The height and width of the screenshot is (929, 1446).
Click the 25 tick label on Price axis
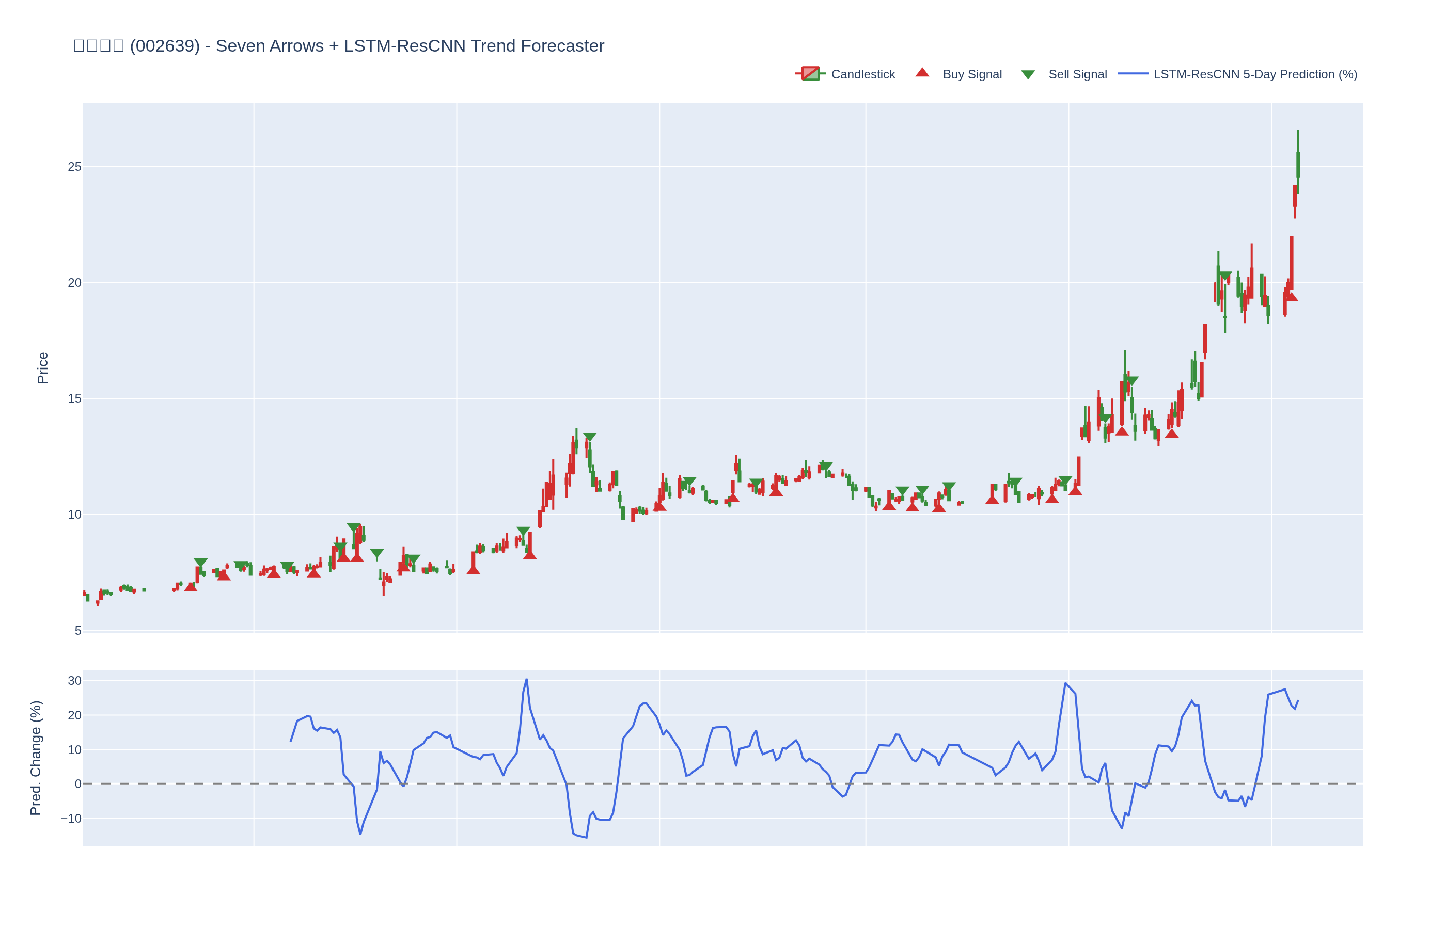click(74, 167)
